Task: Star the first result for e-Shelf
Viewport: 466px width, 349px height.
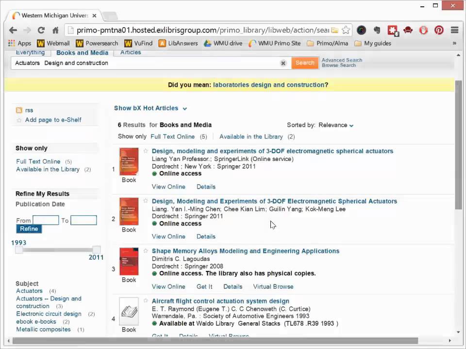Action: click(146, 151)
